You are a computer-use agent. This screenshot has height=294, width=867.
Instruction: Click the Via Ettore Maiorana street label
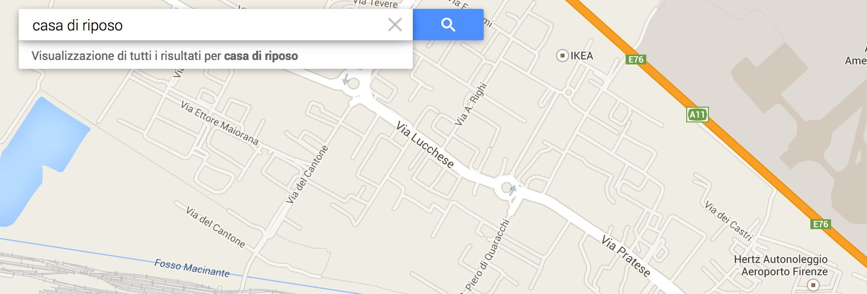tap(220, 123)
